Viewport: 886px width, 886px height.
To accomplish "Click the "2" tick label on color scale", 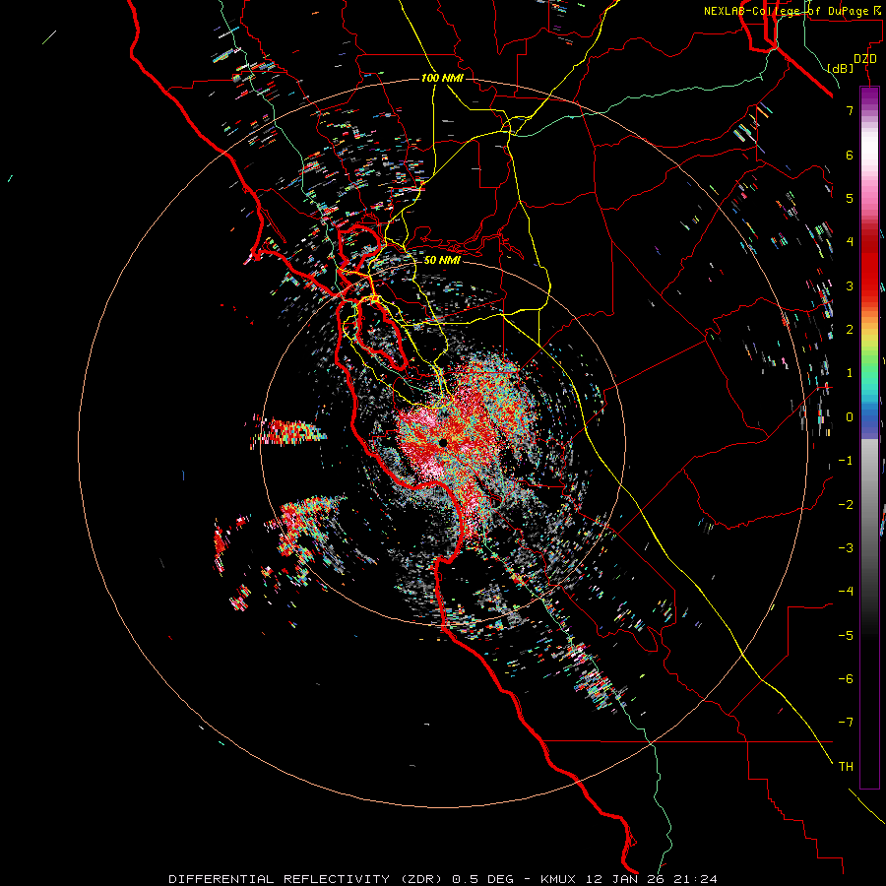I will pyautogui.click(x=850, y=330).
